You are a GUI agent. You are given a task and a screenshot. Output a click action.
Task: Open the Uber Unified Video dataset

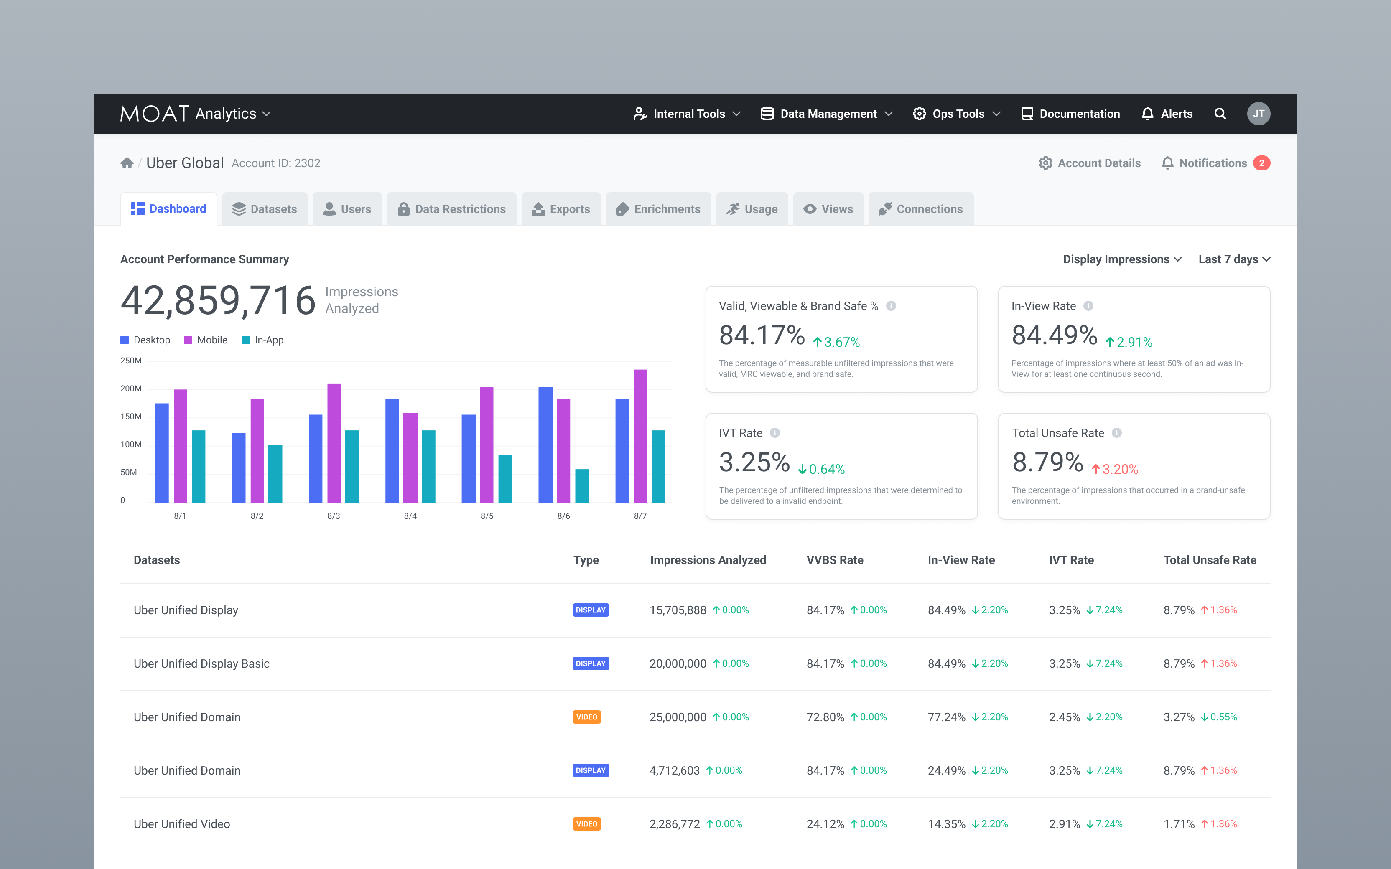(x=182, y=823)
